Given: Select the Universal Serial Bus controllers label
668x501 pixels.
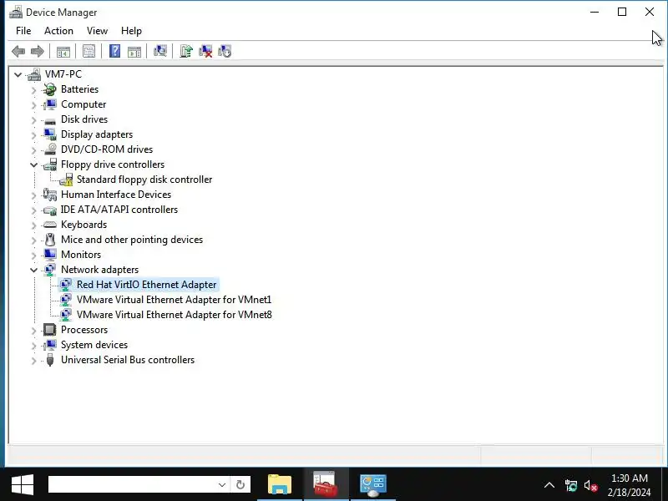Looking at the screenshot, I should [x=128, y=360].
